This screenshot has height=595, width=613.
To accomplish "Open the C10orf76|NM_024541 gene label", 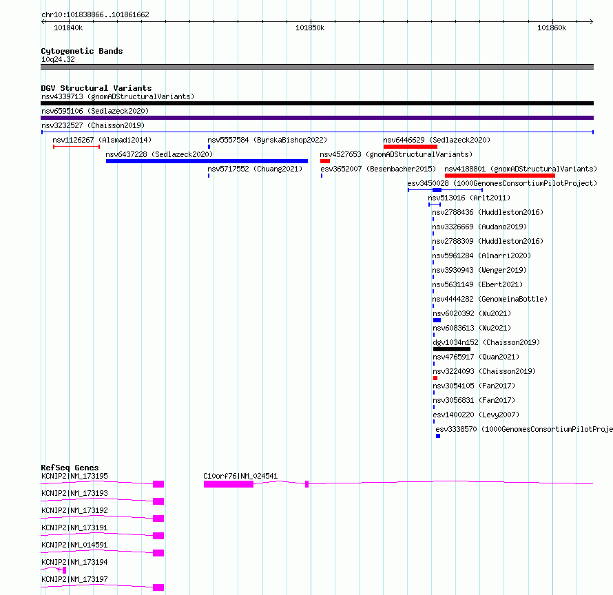I will click(x=240, y=476).
